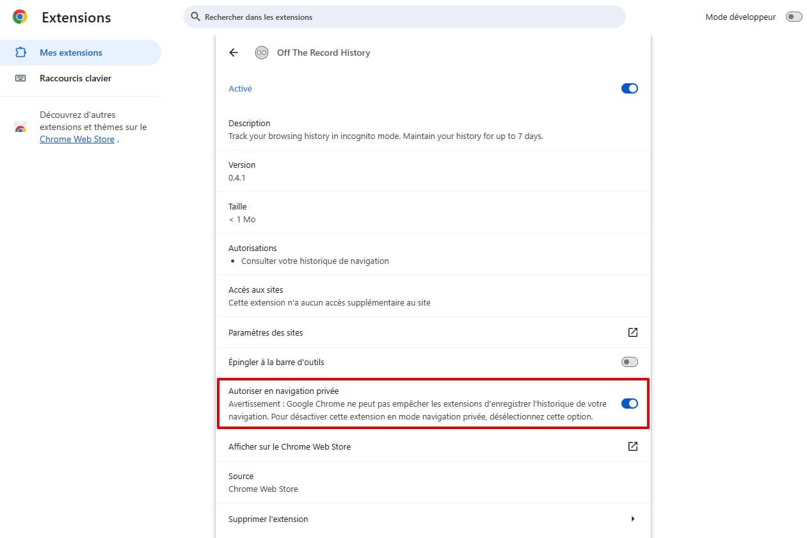Click the search magnifier icon
Viewport: 807px width, 538px height.
pos(195,17)
